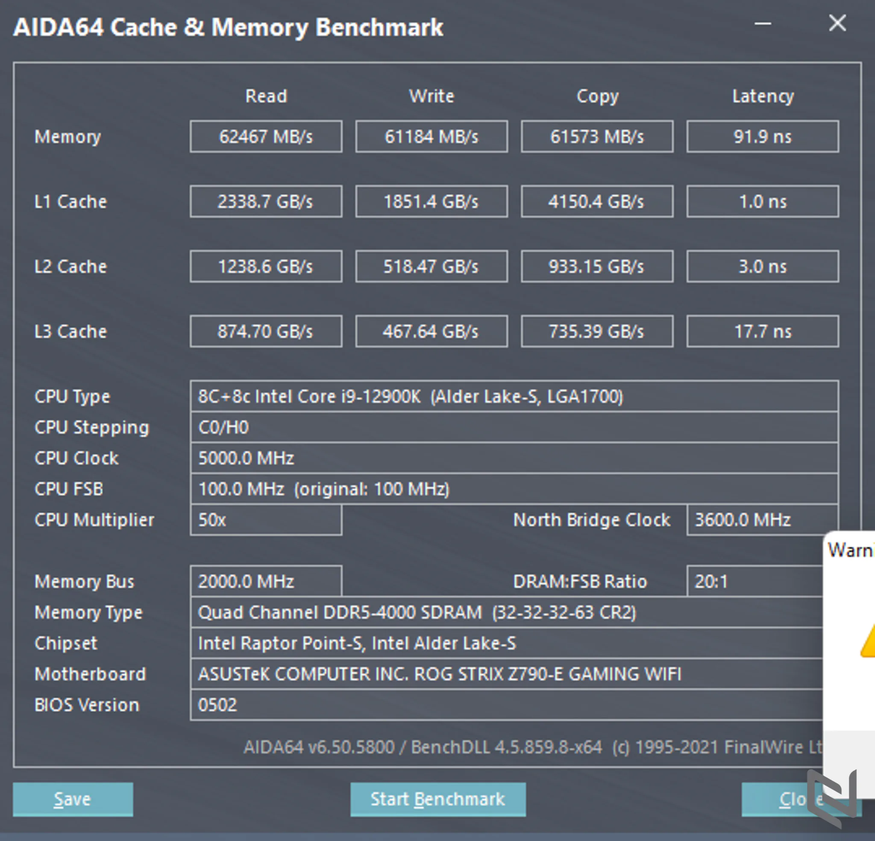The width and height of the screenshot is (875, 841).
Task: Click the Chipset label
Action: 66,644
